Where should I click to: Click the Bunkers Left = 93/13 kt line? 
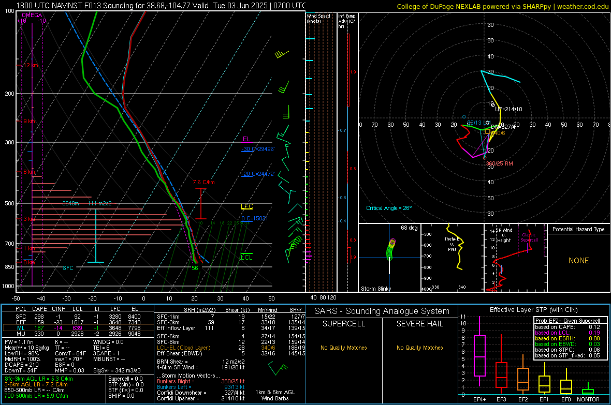click(201, 387)
